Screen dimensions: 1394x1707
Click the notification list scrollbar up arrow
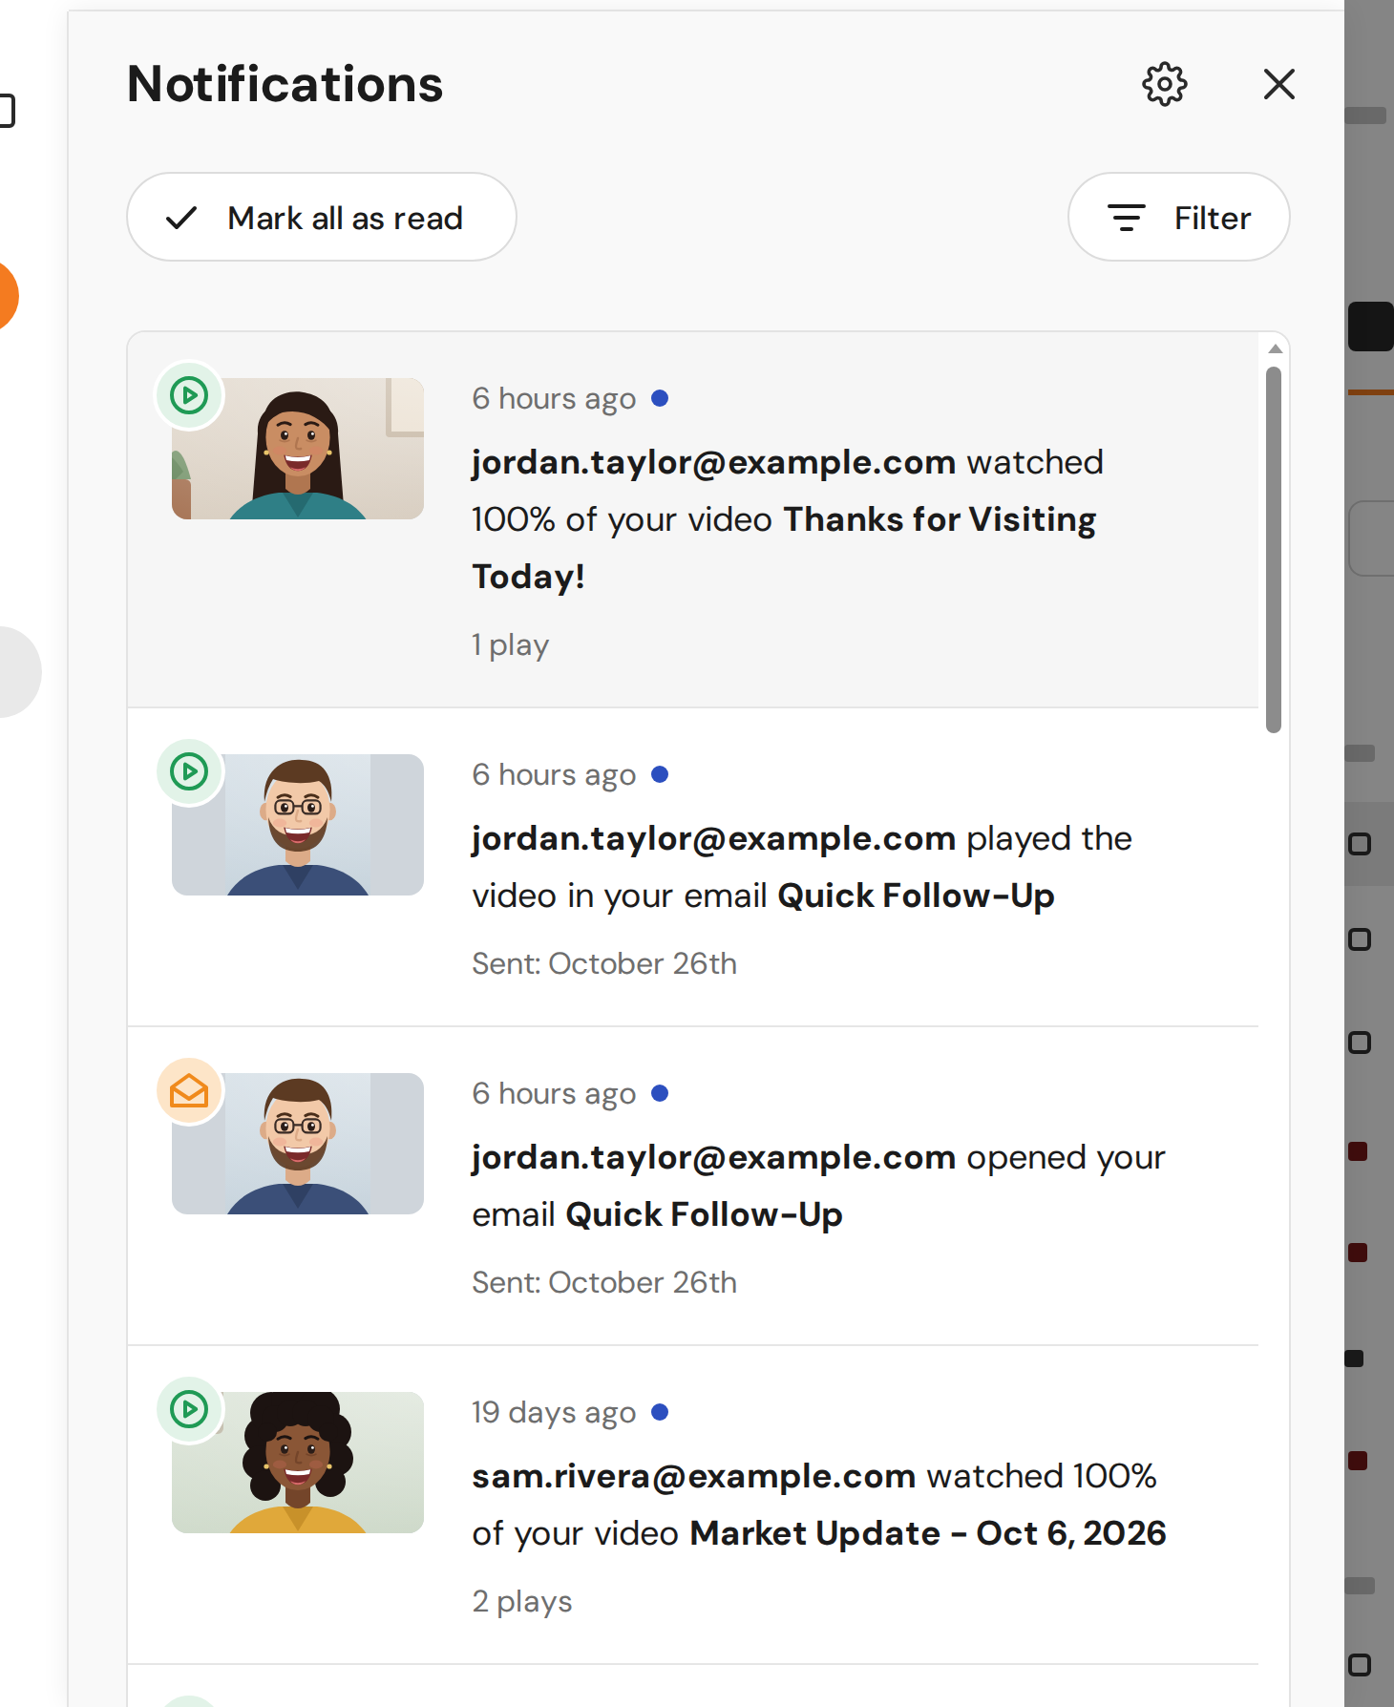1275,348
